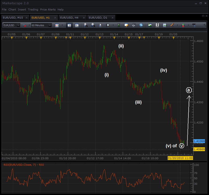Maximize the Marketscope 2.0 window

201,3
